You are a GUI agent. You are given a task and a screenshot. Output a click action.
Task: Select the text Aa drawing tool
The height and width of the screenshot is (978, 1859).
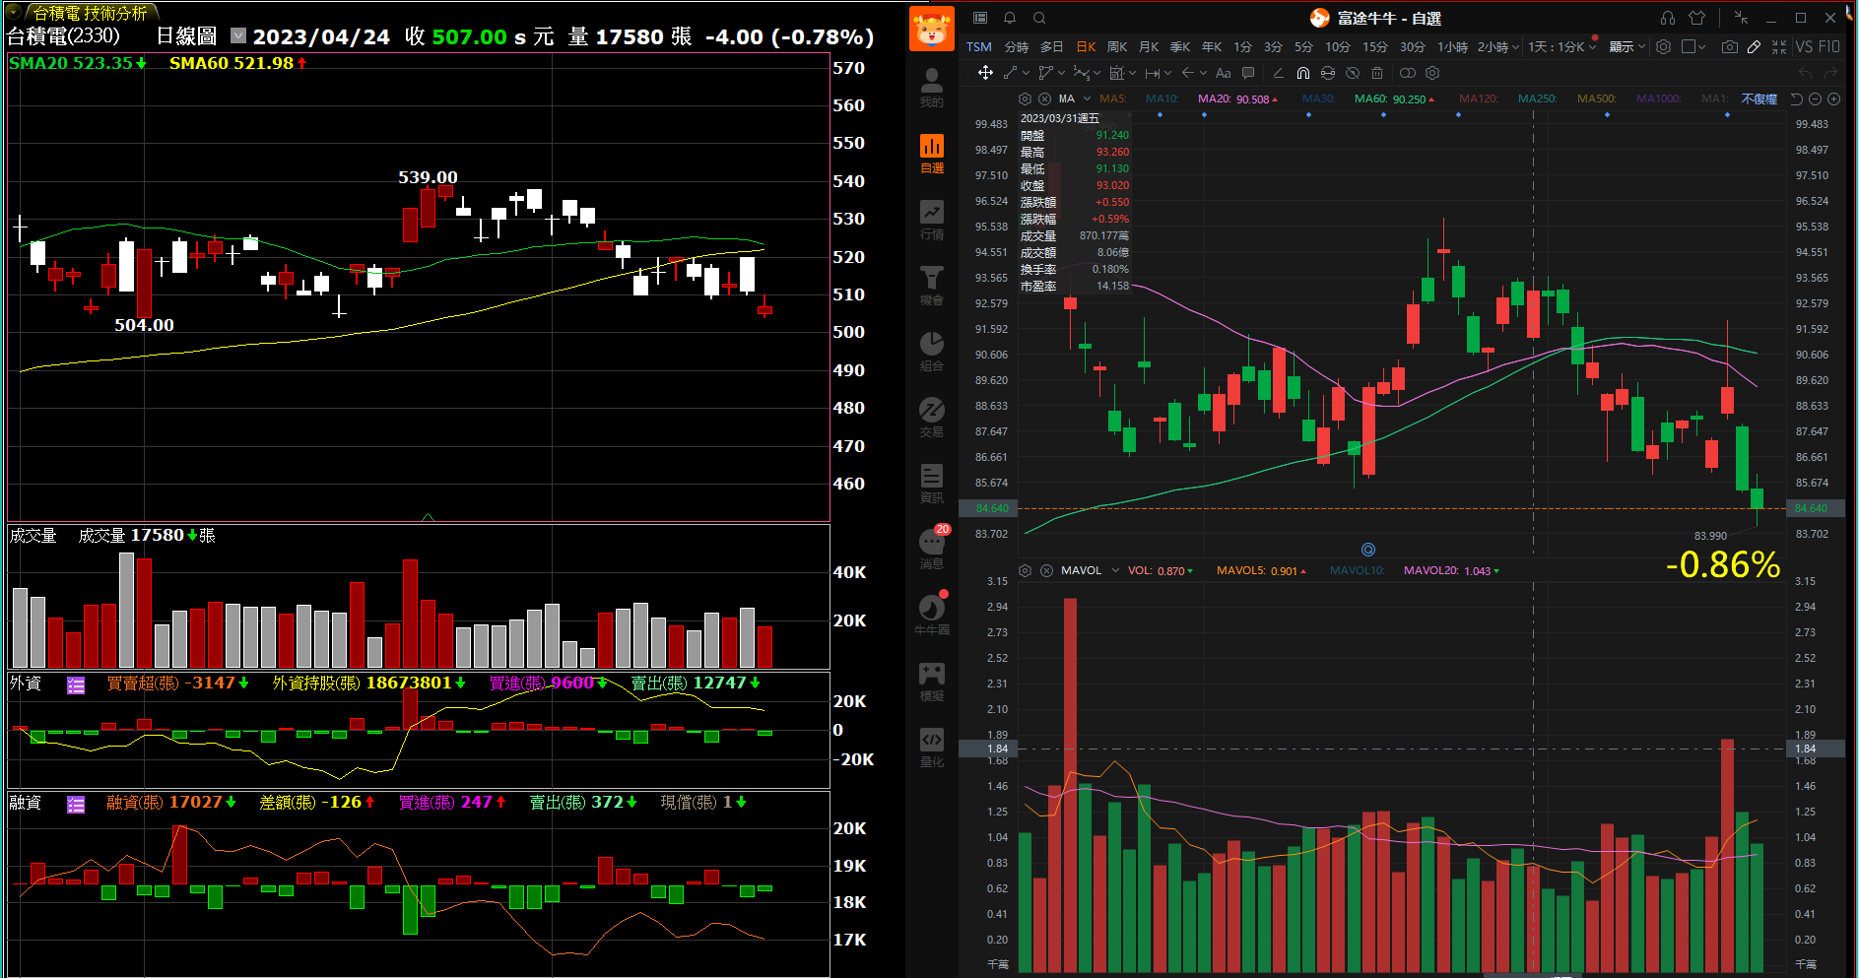point(1223,73)
